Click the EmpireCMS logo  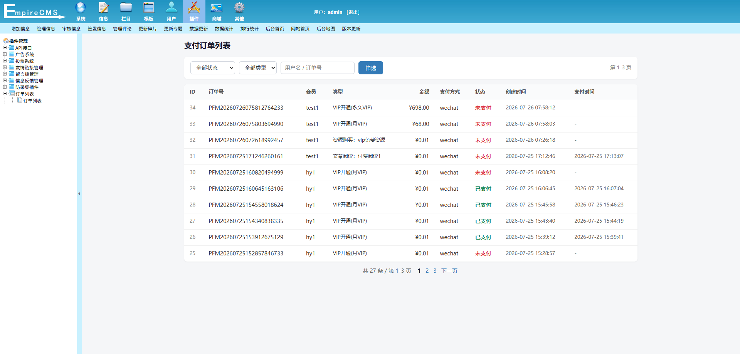(x=35, y=11)
